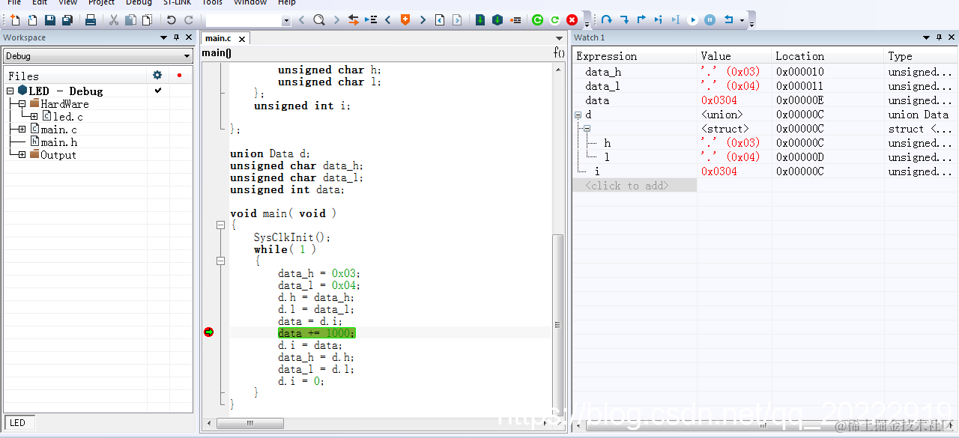Click the green Reset icon
Image resolution: width=959 pixels, height=438 pixels.
554,20
